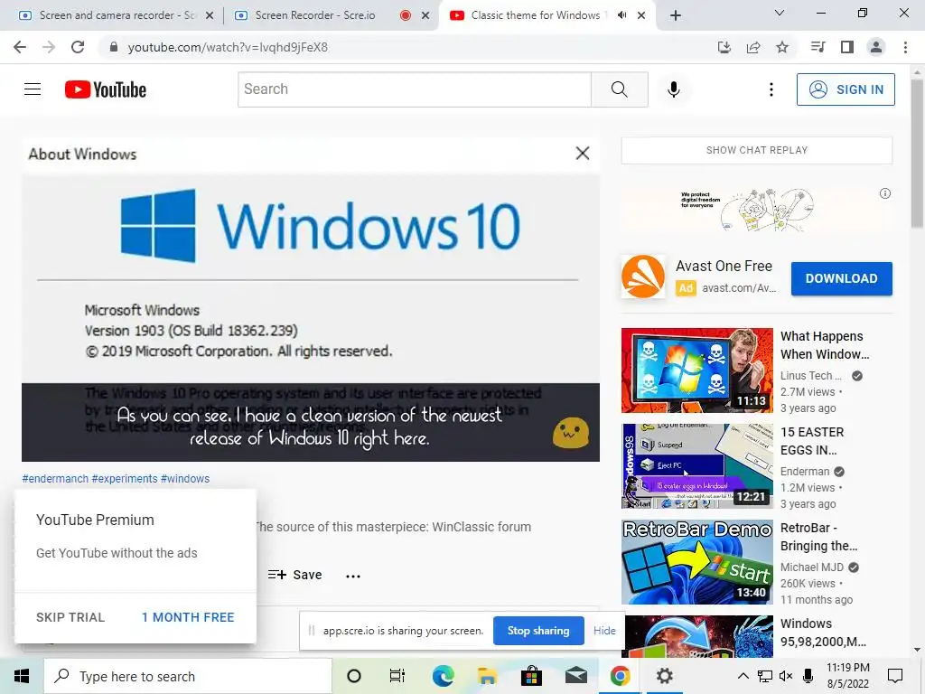Click the SIGN IN button
Image resolution: width=925 pixels, height=694 pixels.
[x=846, y=89]
